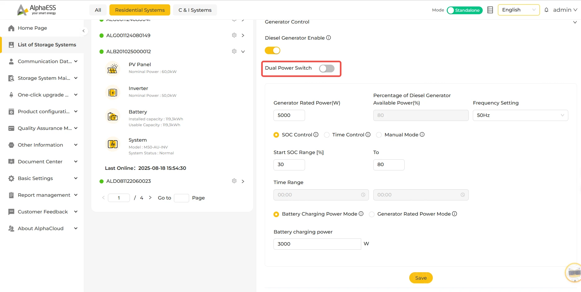Enable the Dual Power Switch toggle
581x292 pixels.
327,68
